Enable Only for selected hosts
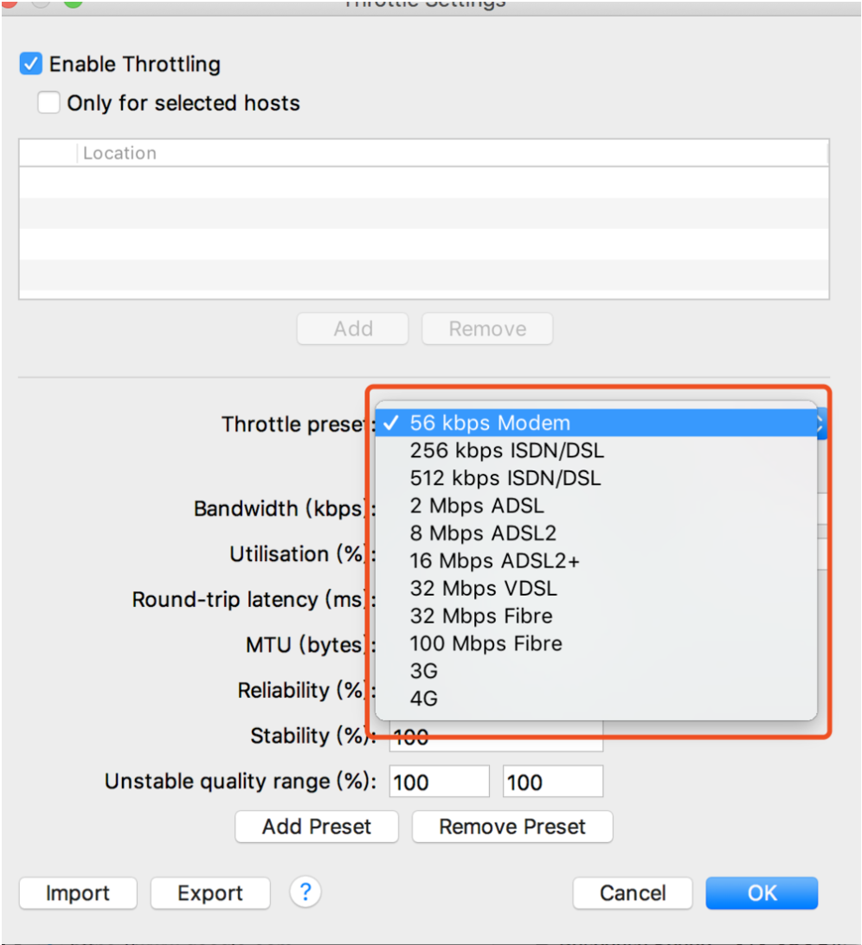This screenshot has width=862, height=945. (48, 103)
